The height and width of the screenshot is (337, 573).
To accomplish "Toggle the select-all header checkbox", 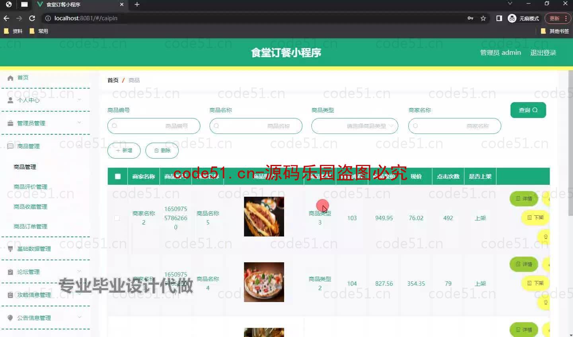I will click(118, 176).
